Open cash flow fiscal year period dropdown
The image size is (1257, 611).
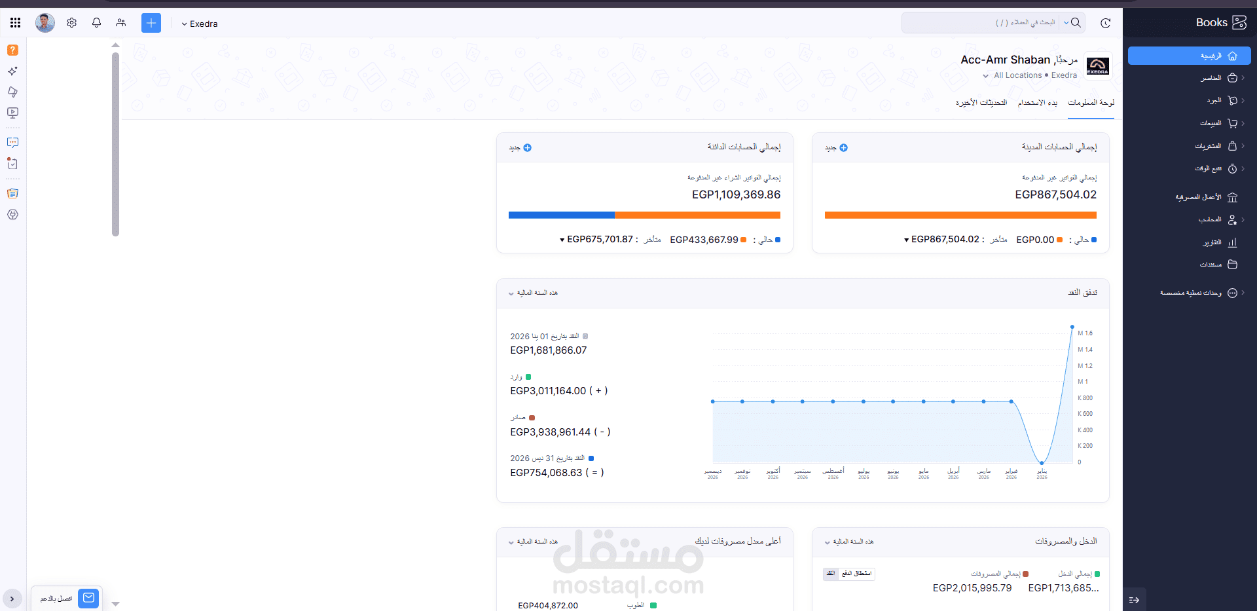click(533, 293)
